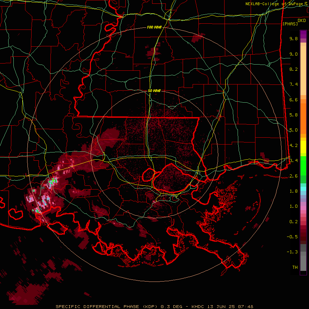Click the 13 JUN 25 07:48 timestamp
309x309 pixels.
point(230,307)
